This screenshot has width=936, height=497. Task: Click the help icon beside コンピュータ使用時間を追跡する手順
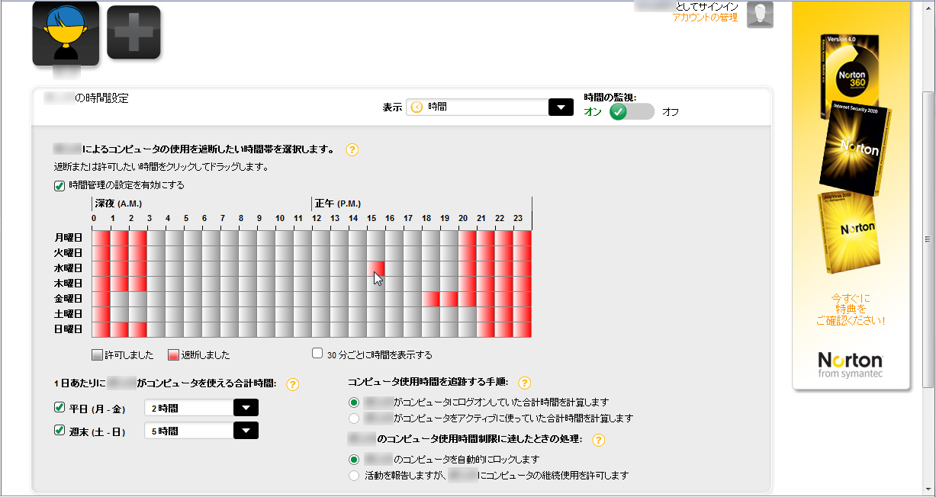(524, 383)
